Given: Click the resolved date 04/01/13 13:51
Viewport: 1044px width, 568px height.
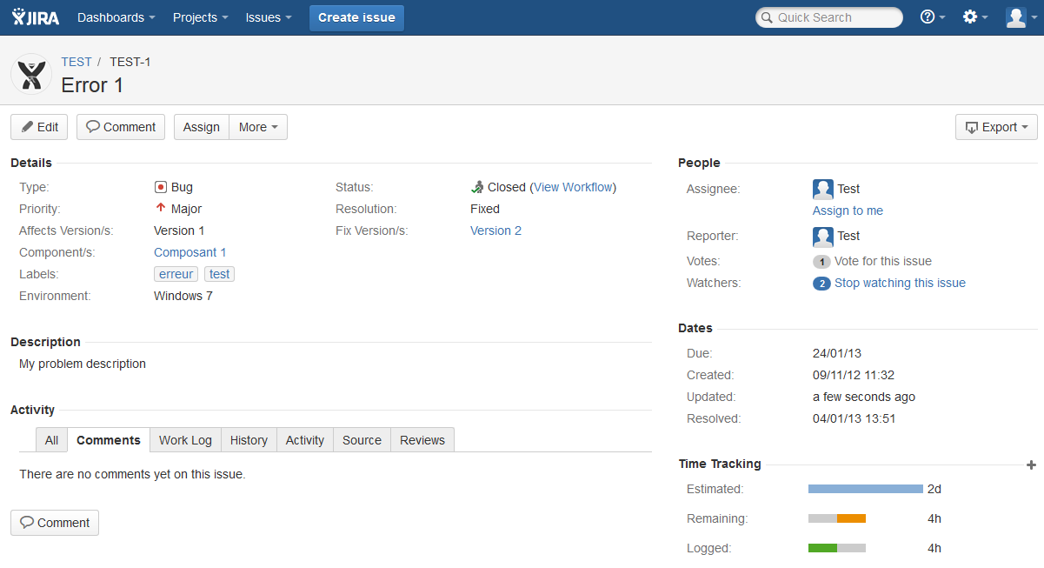Looking at the screenshot, I should click(854, 418).
